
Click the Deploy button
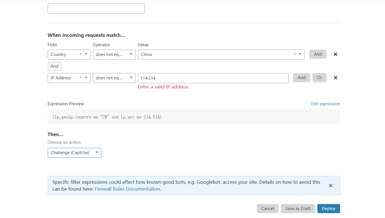tap(329, 209)
